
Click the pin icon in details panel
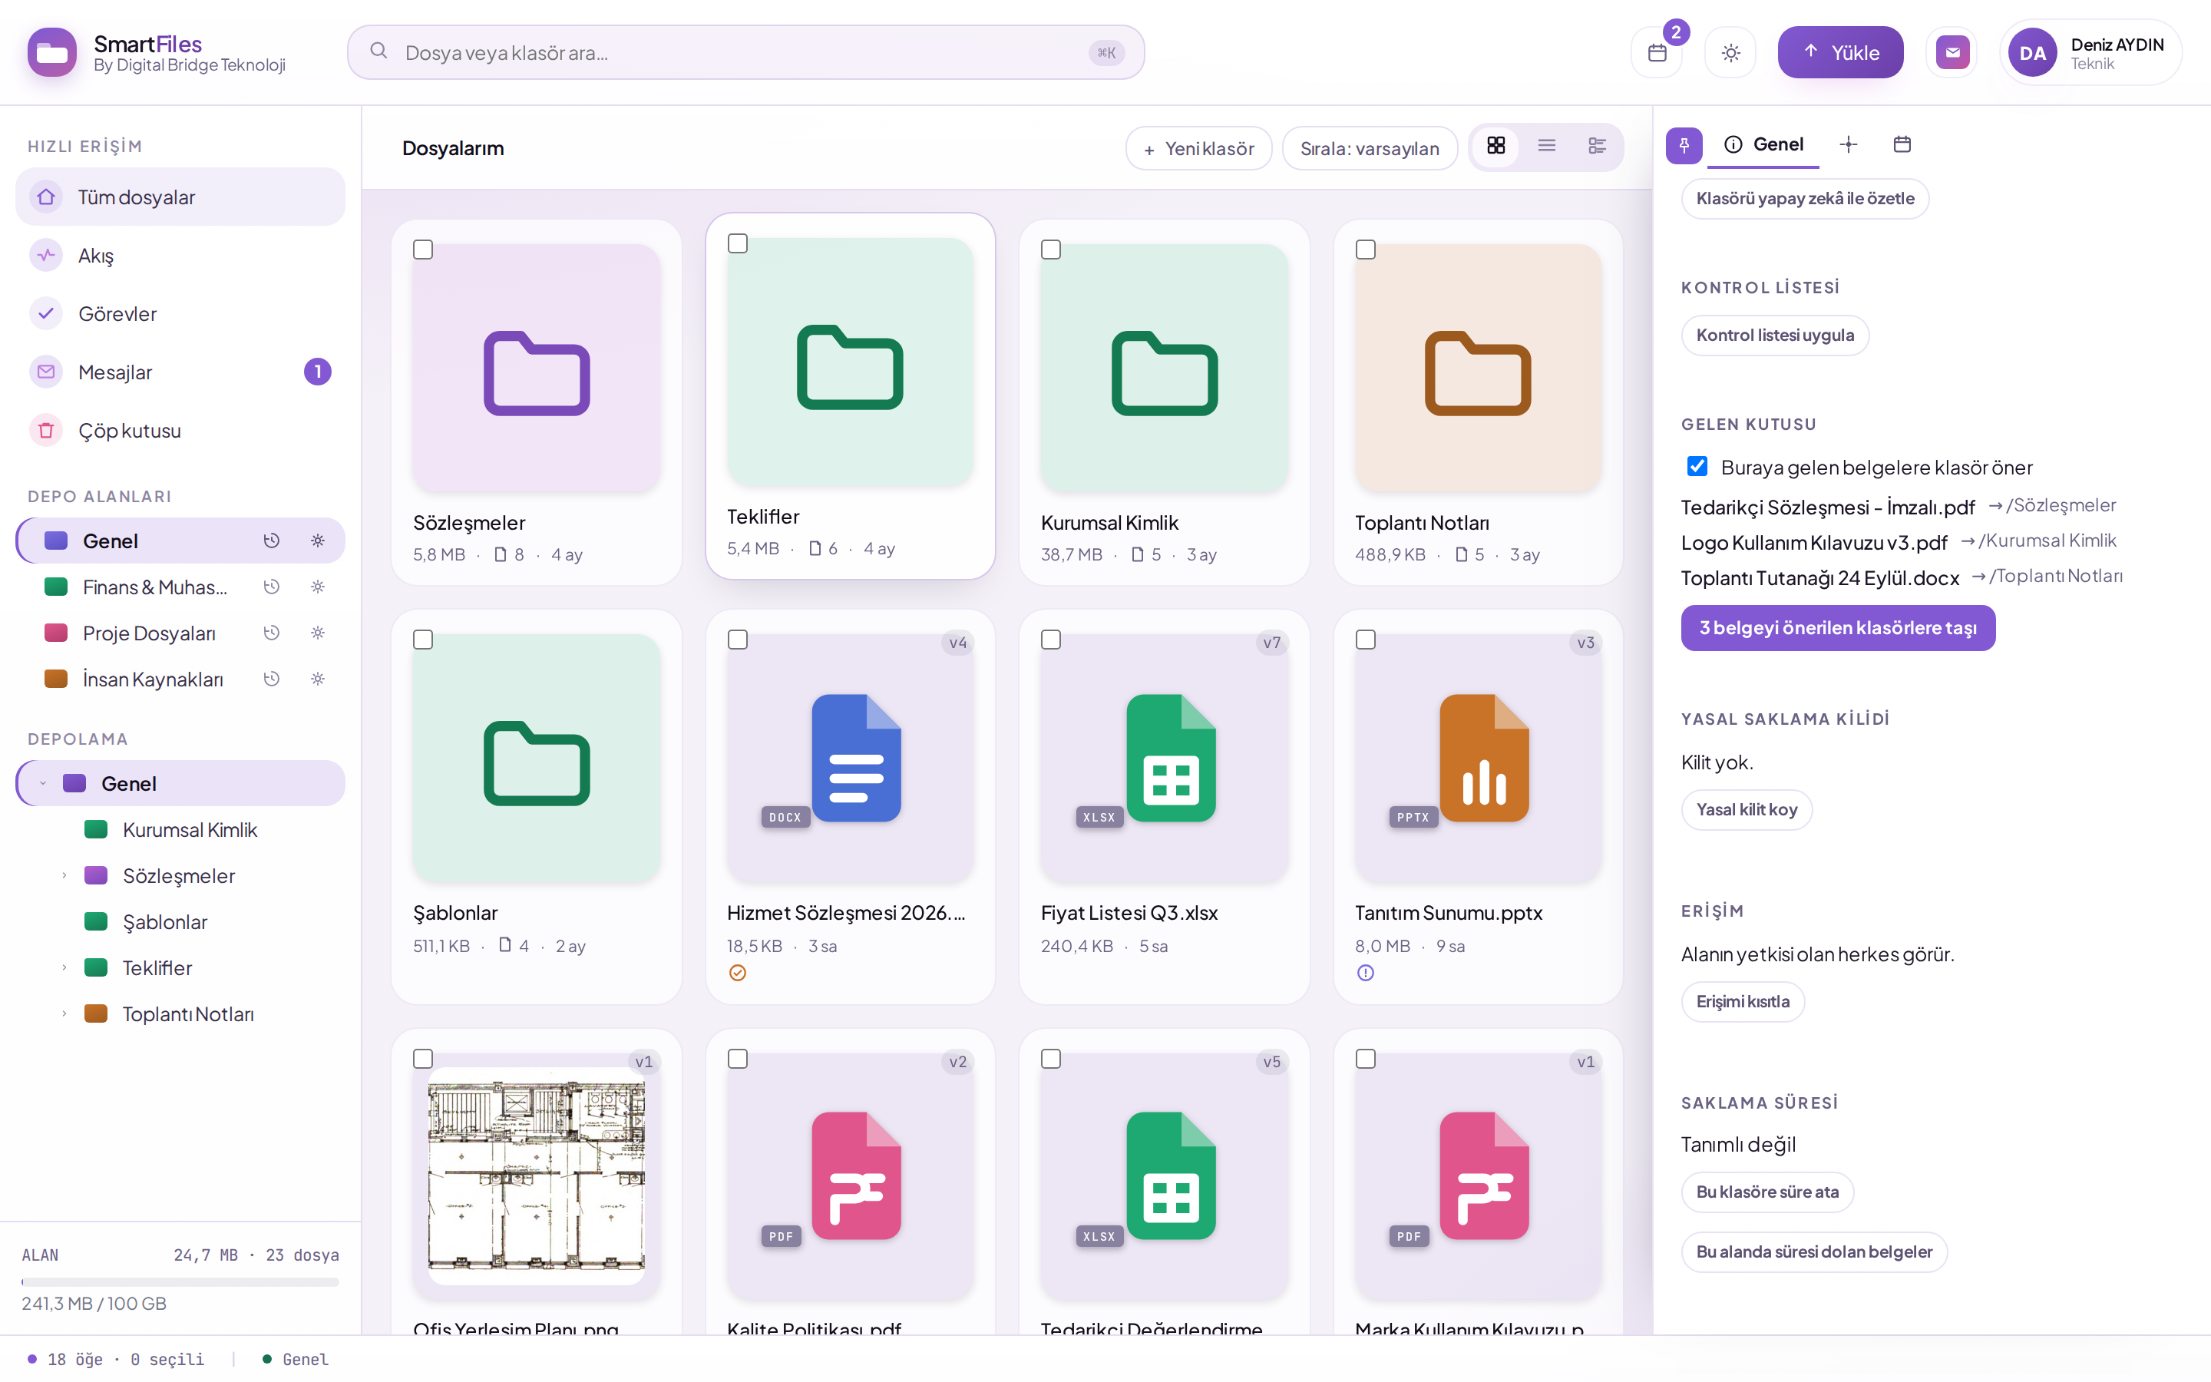tap(1684, 145)
